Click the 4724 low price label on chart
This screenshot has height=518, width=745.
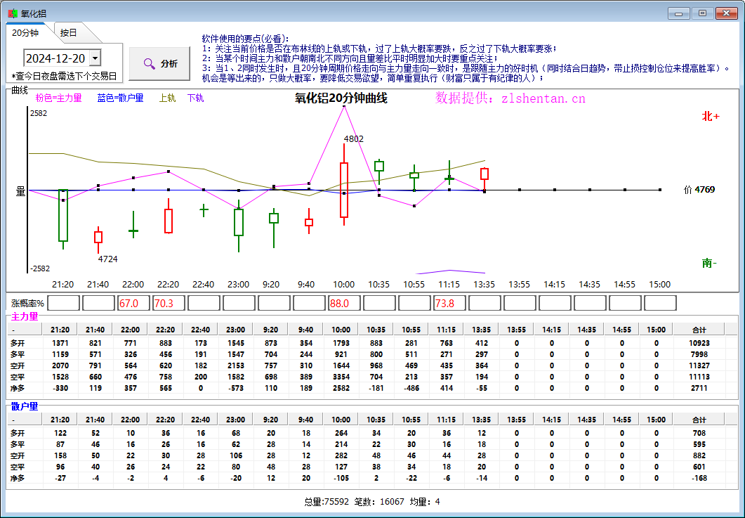click(108, 259)
